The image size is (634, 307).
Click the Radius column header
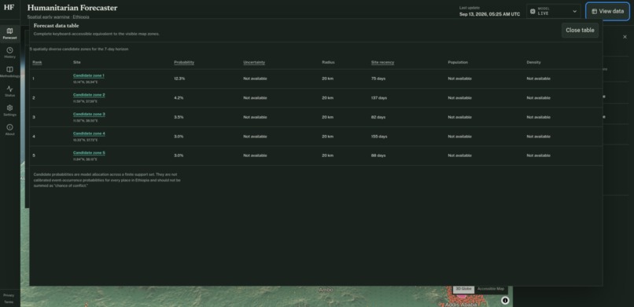pos(328,63)
